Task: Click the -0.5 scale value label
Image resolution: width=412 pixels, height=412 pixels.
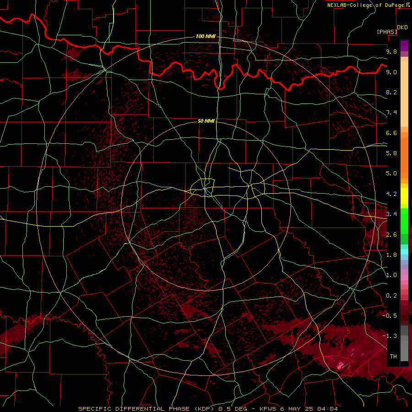Action: point(390,316)
